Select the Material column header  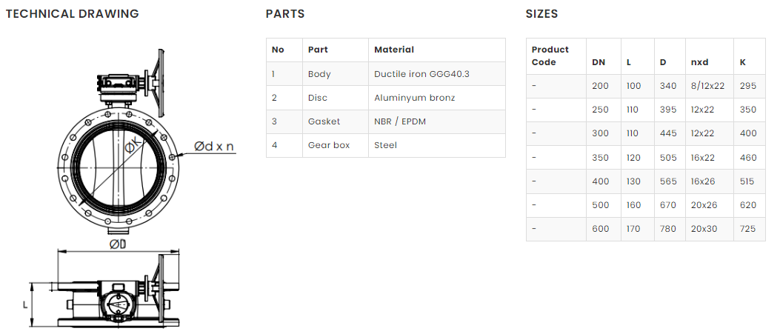pos(393,50)
